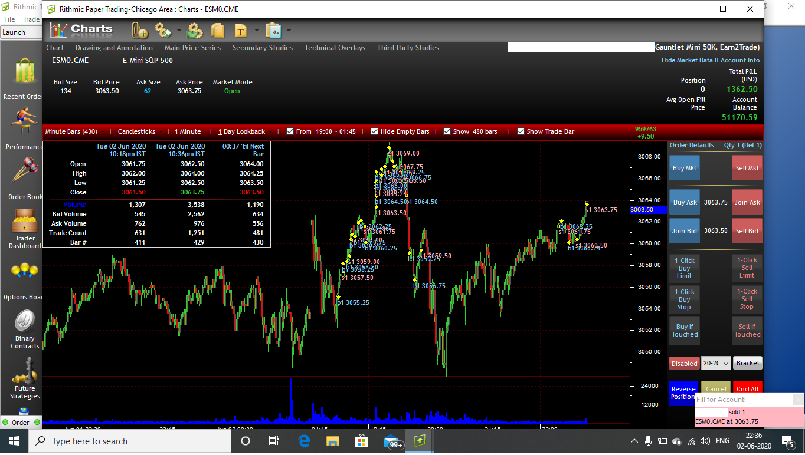Open File Explorer from the taskbar
The image size is (805, 455).
click(333, 441)
